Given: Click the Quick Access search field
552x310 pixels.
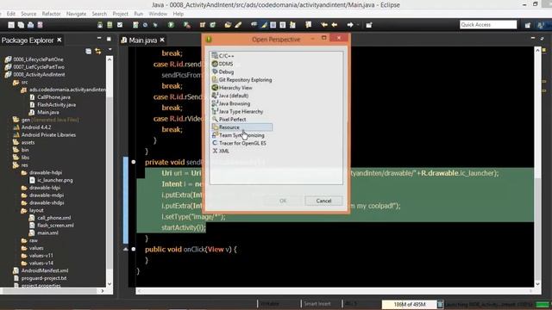Looking at the screenshot, I should [488, 25].
